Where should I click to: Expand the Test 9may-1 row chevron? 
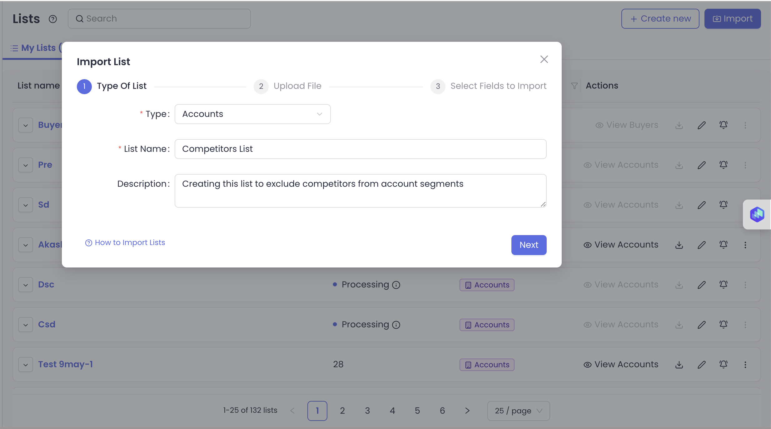coord(26,364)
